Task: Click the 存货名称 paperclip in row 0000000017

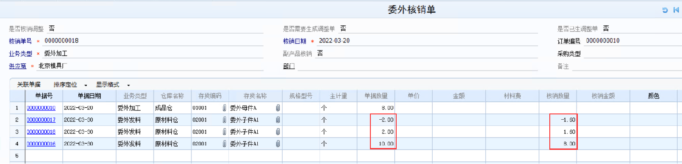Action: click(278, 120)
